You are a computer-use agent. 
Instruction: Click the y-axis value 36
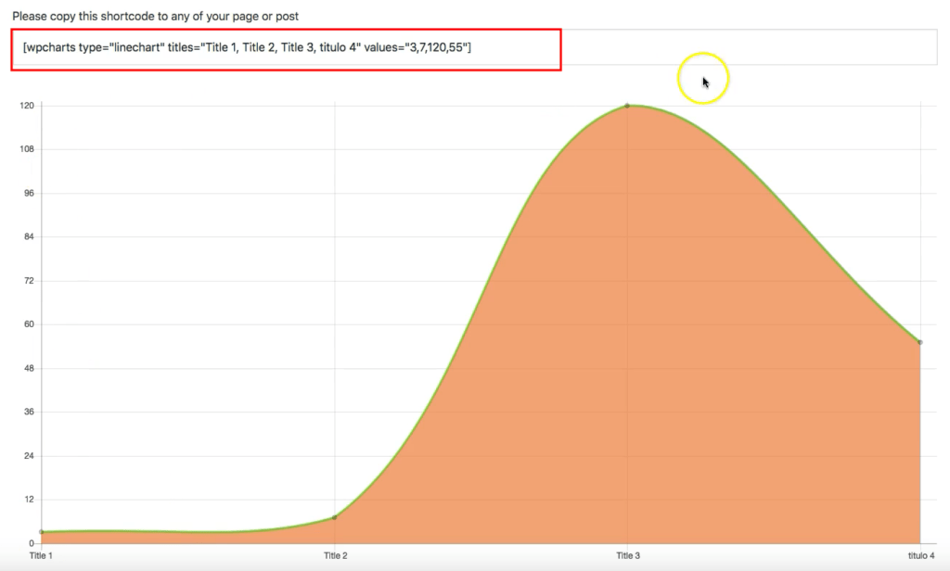click(x=29, y=412)
